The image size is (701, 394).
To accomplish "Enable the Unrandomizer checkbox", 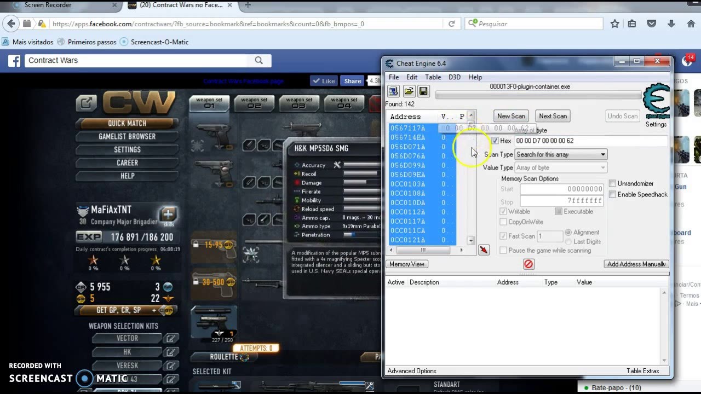I will pos(613,183).
